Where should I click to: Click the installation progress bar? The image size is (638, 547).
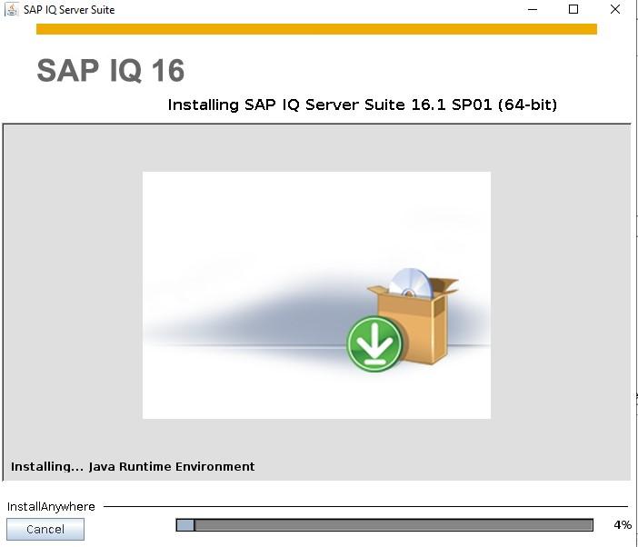click(x=384, y=525)
